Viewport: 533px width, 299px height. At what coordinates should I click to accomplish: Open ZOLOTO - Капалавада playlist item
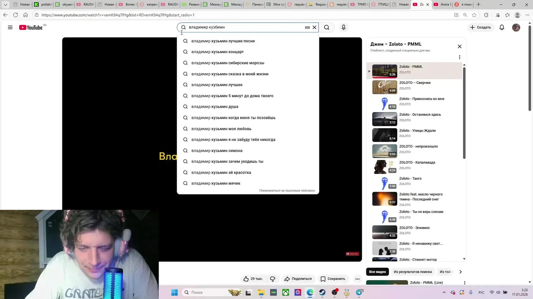click(x=414, y=167)
